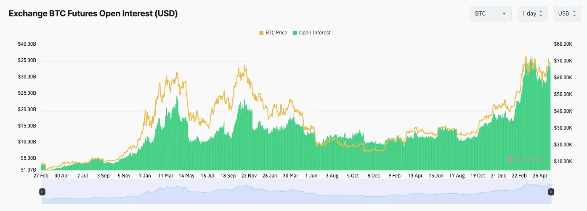Toggle the Open Interest legend label
This screenshot has height=211, width=587.
[x=315, y=33]
